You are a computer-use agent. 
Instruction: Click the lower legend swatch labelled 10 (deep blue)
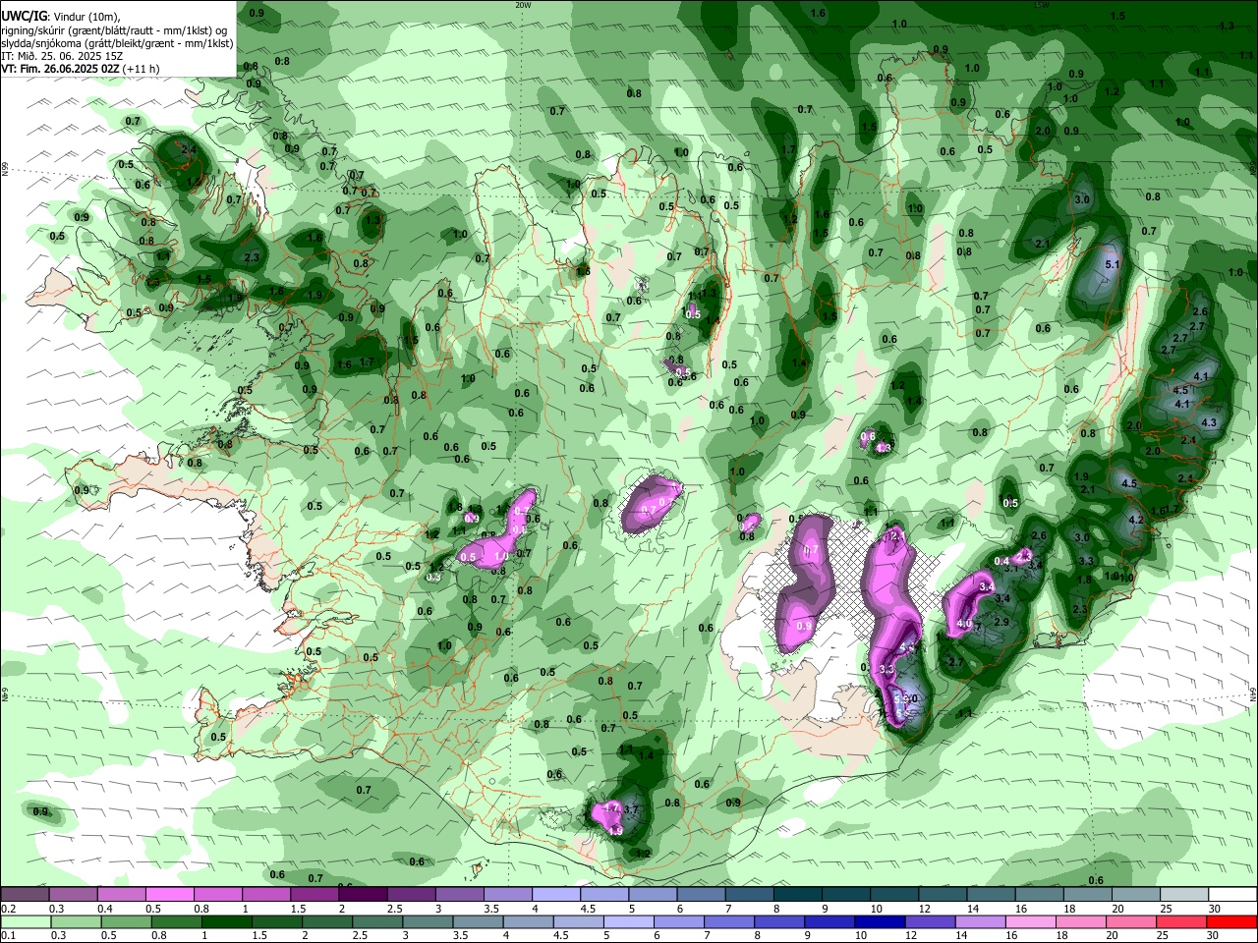click(x=880, y=921)
